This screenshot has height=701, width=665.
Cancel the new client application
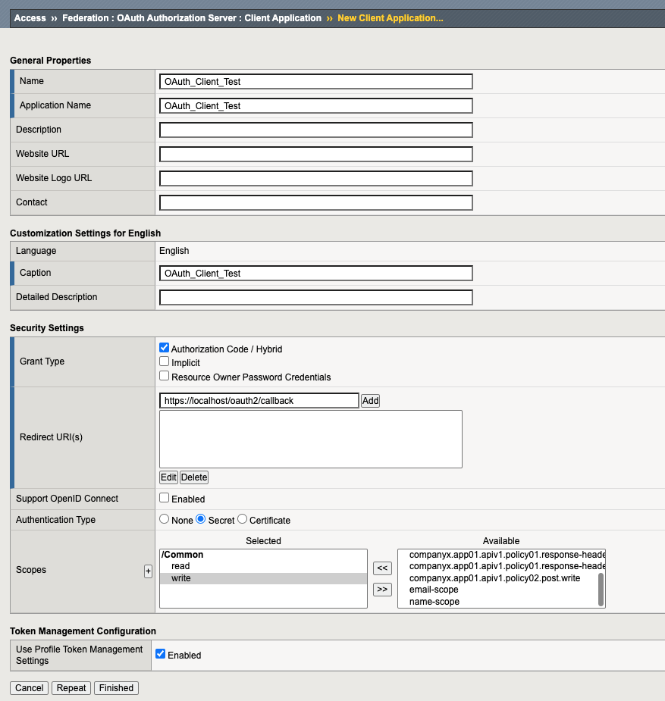[30, 688]
